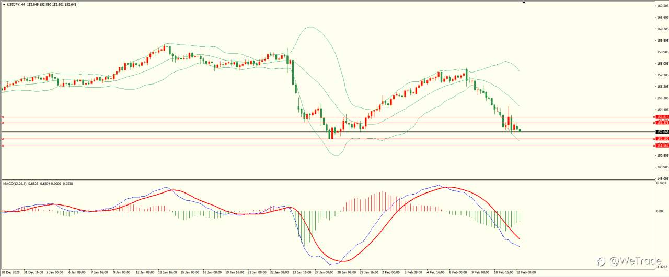Select the 152.102 red horizontal line label
The height and width of the screenshot is (277, 669).
click(x=662, y=139)
